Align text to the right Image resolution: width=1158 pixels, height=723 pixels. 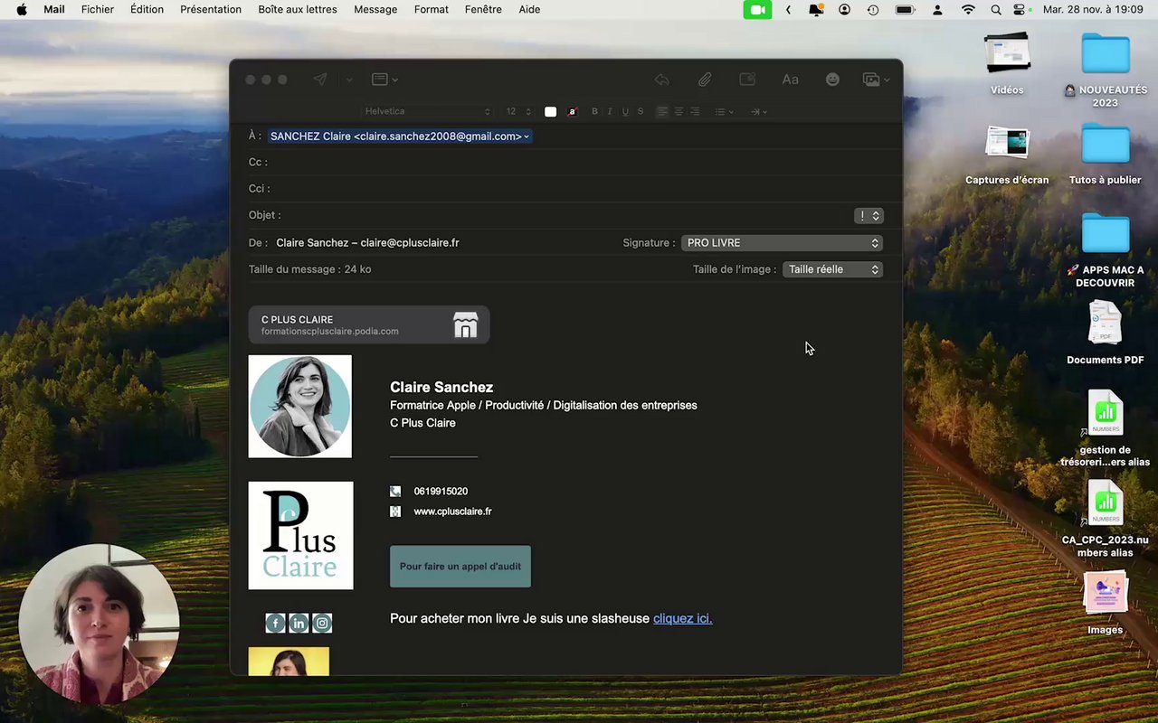point(695,112)
